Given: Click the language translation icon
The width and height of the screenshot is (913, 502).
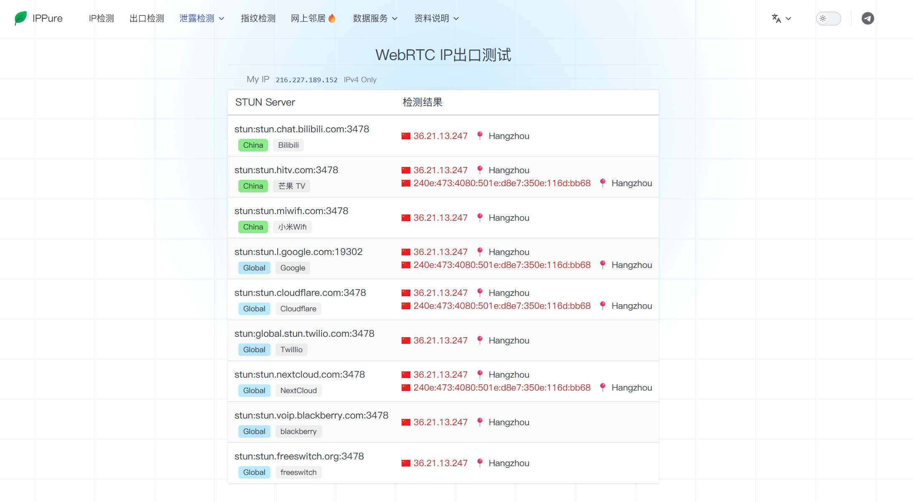Looking at the screenshot, I should [776, 18].
